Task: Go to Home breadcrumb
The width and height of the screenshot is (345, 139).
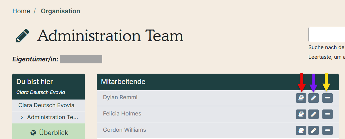Action: tap(21, 11)
